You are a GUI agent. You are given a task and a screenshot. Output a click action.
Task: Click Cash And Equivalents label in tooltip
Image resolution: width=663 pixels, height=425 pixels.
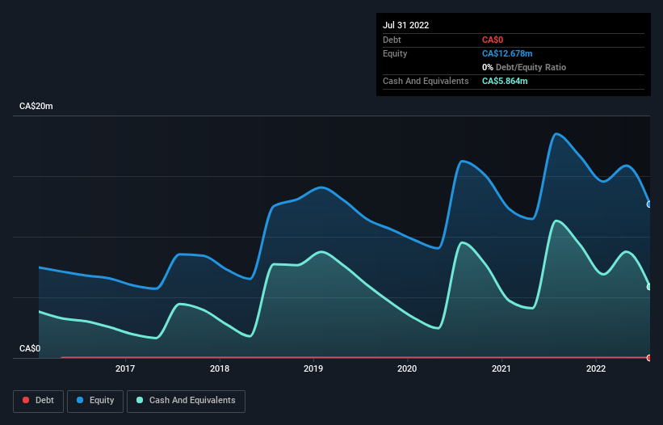click(426, 81)
